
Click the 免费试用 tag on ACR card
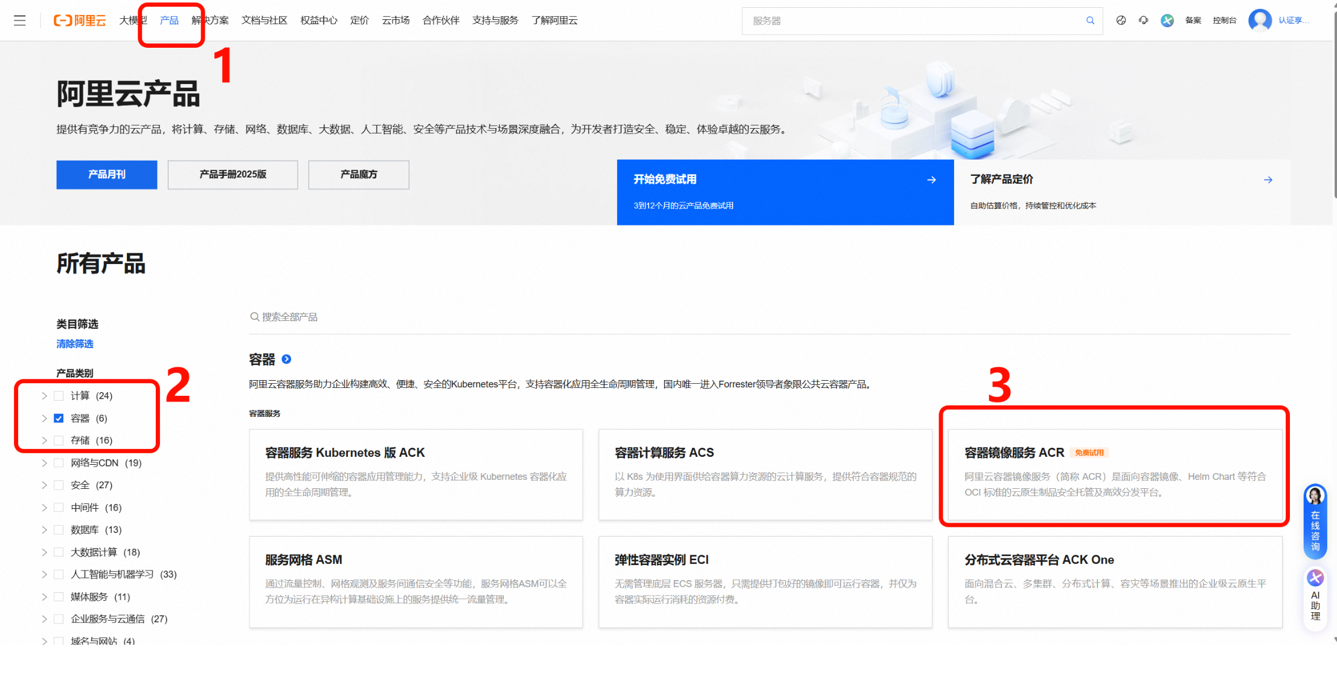[x=1089, y=453]
